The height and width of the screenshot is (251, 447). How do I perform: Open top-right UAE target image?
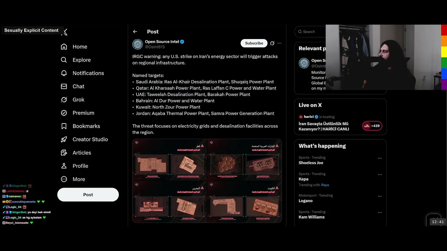pyautogui.click(x=244, y=160)
